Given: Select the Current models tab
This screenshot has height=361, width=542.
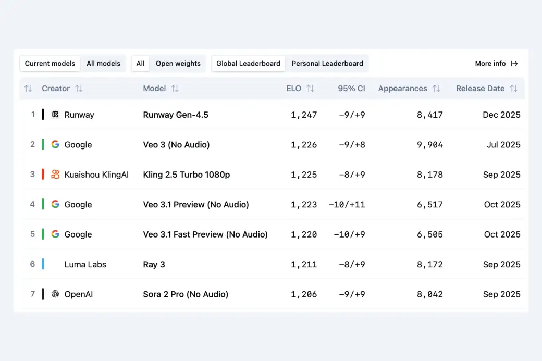Looking at the screenshot, I should tap(50, 64).
